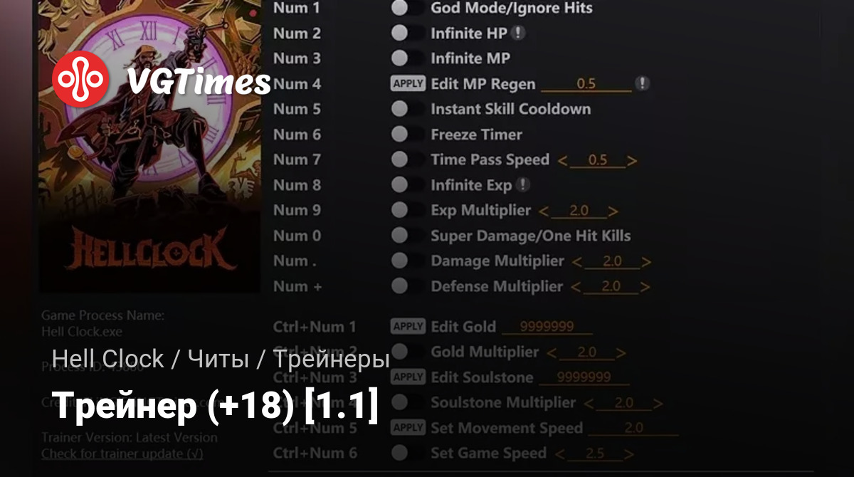
Task: Click the Edit MP Regen warning icon
Action: pyautogui.click(x=642, y=83)
